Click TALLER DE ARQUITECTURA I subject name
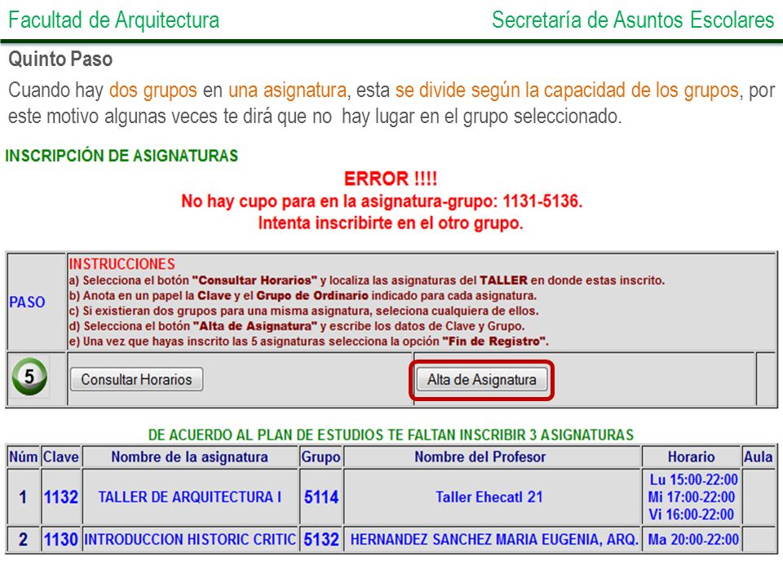This screenshot has height=587, width=783. tap(190, 497)
